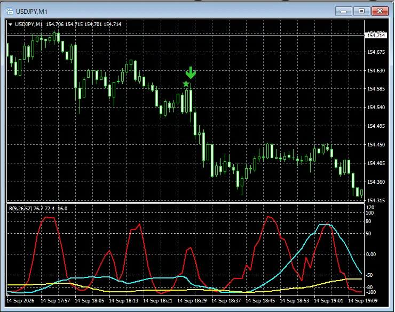Click the 154.450 price scale level

click(x=376, y=145)
